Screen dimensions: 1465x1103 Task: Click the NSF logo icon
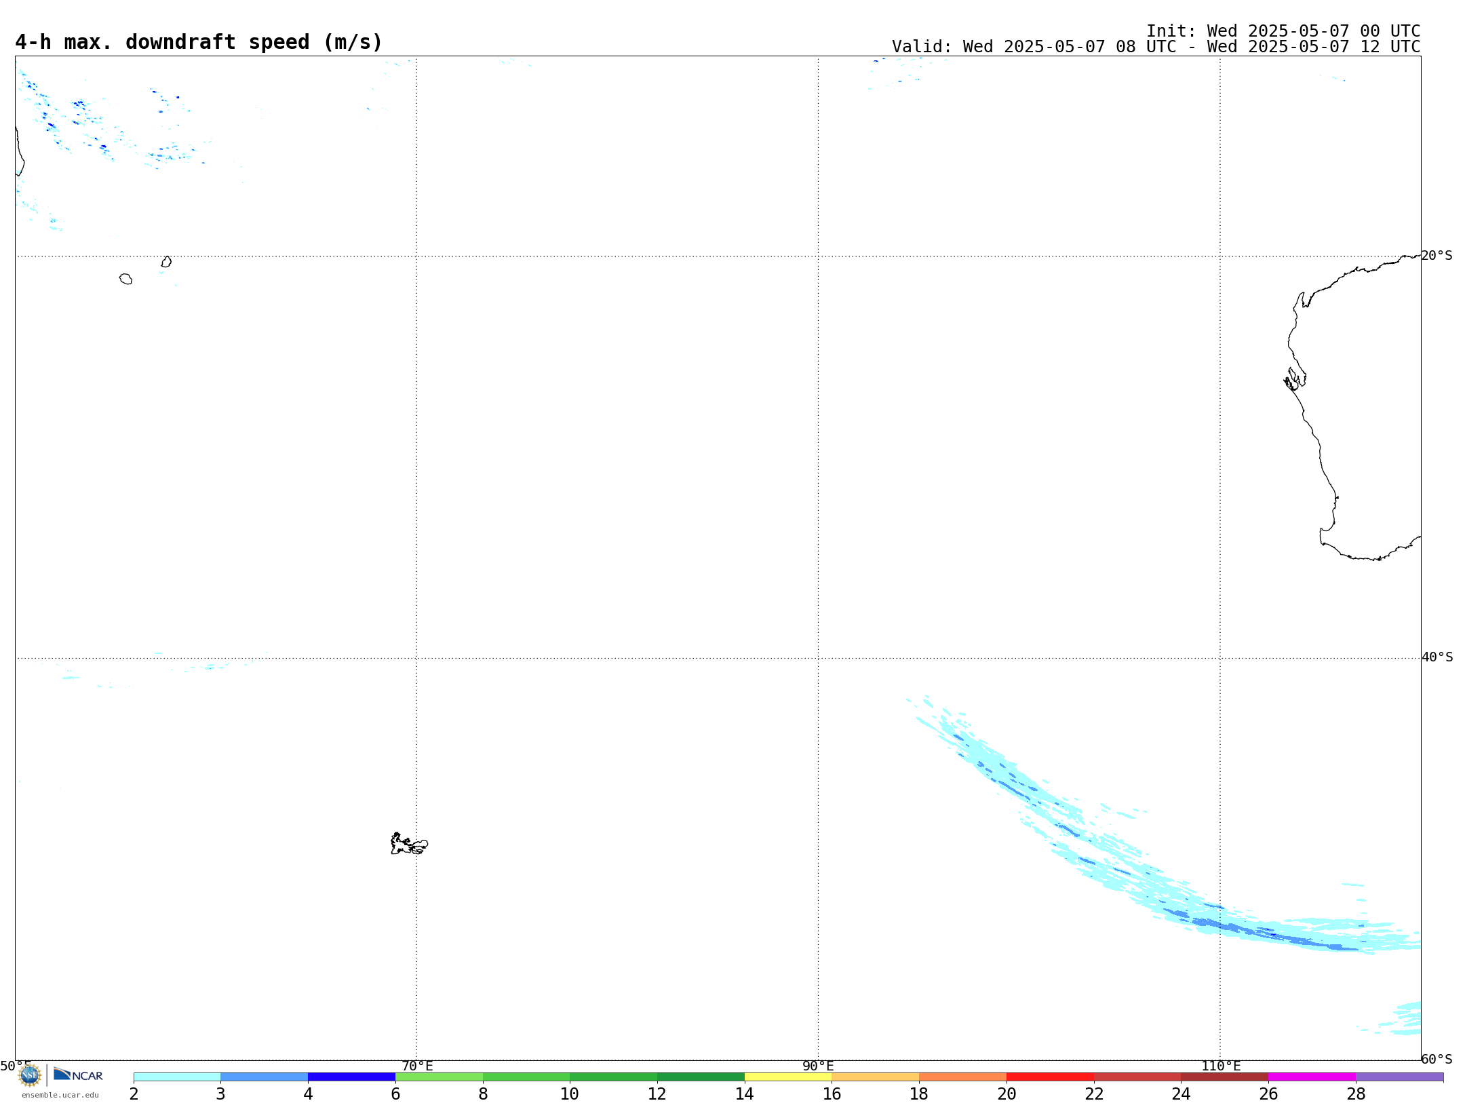(29, 1075)
